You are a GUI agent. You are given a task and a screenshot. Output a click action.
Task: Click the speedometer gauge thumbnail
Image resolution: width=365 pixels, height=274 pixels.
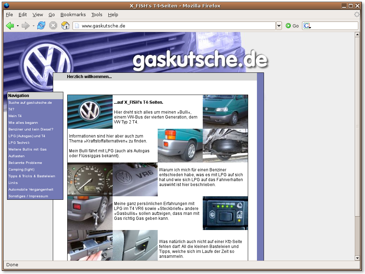(90, 179)
